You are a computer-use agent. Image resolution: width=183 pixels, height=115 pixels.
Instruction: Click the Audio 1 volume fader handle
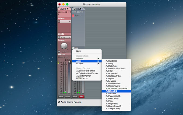[x=69, y=62]
